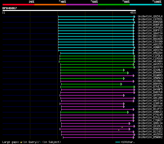Click the 483 end position label

(132, 13)
